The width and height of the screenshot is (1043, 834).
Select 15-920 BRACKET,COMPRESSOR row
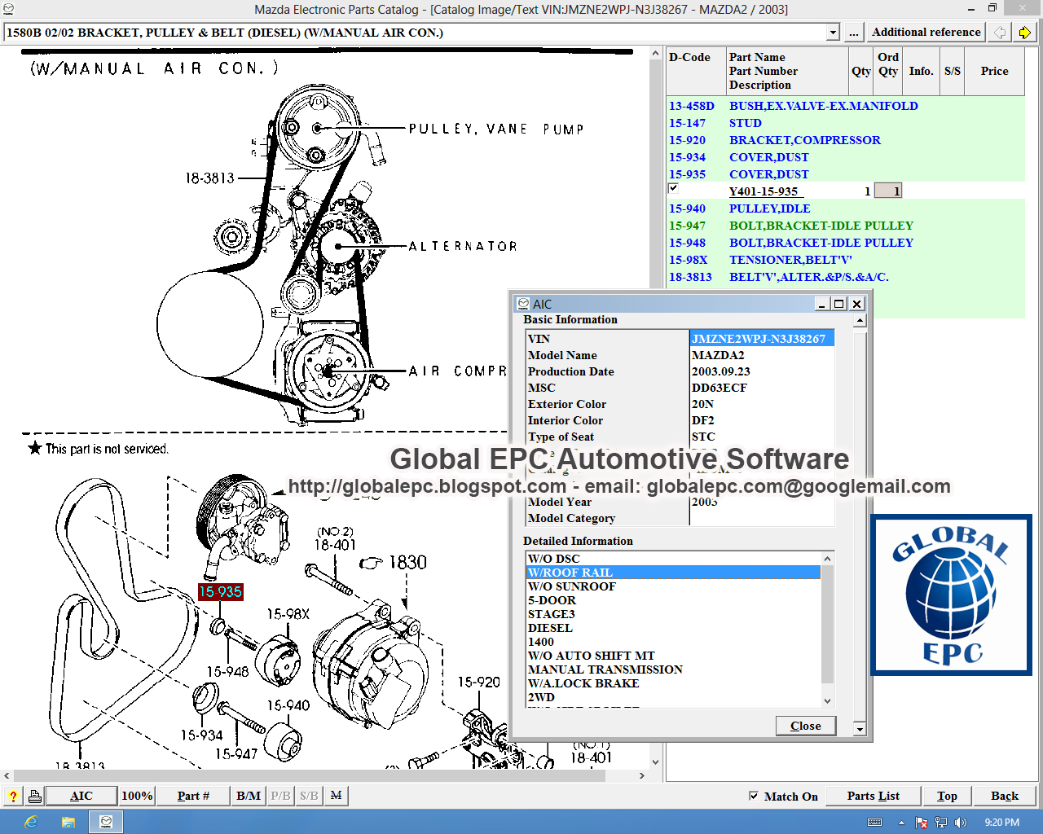845,140
